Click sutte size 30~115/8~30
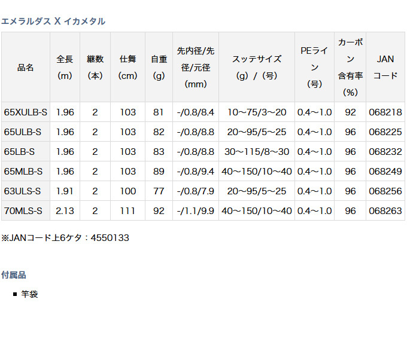This screenshot has height=342, width=407. 257,152
